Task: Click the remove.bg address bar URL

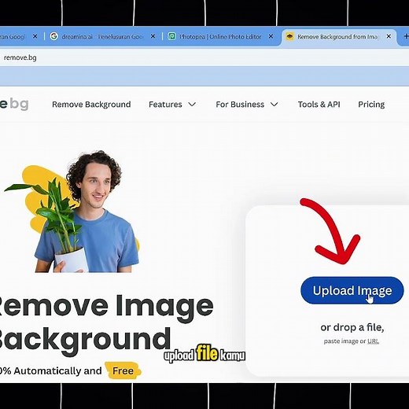Action: pos(20,57)
